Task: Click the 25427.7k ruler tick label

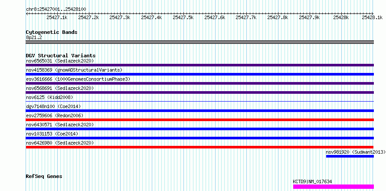Action: click(246, 17)
